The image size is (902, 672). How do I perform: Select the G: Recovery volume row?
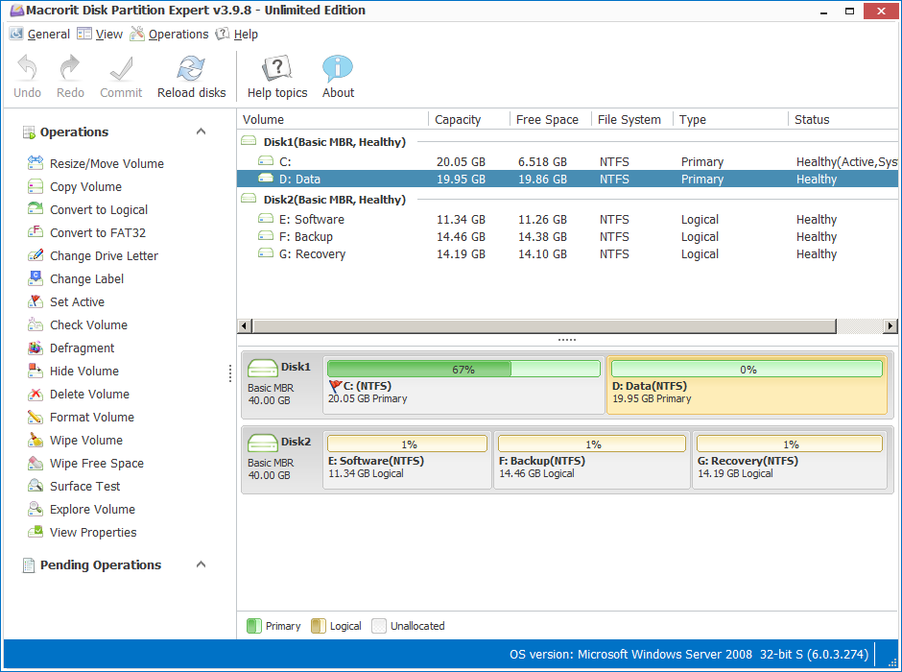click(567, 253)
